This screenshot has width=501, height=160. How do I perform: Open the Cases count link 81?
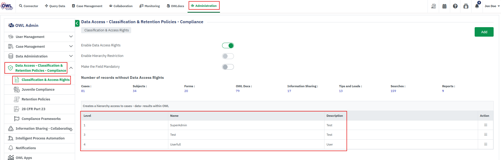(83, 91)
